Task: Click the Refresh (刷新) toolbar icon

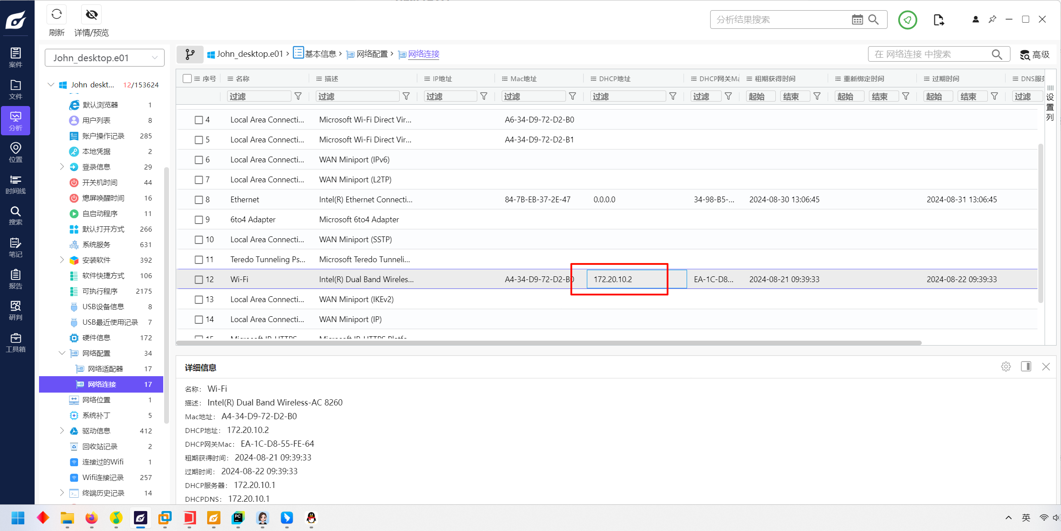Action: click(x=56, y=15)
